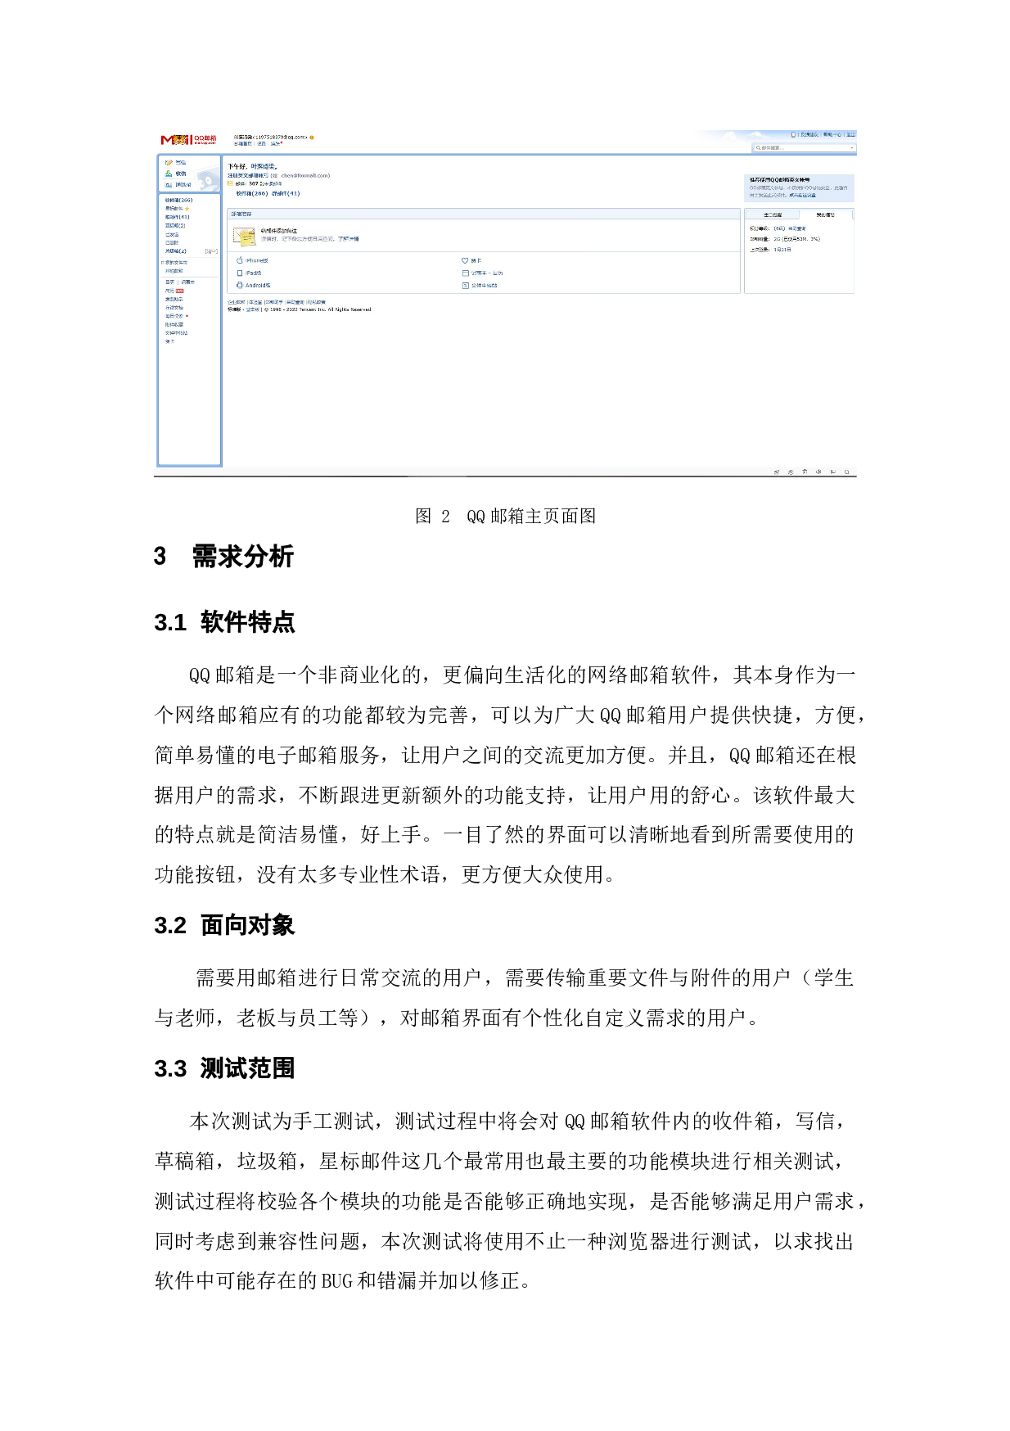
Task: Click the mobile phone icon in top-right header
Action: tap(793, 134)
